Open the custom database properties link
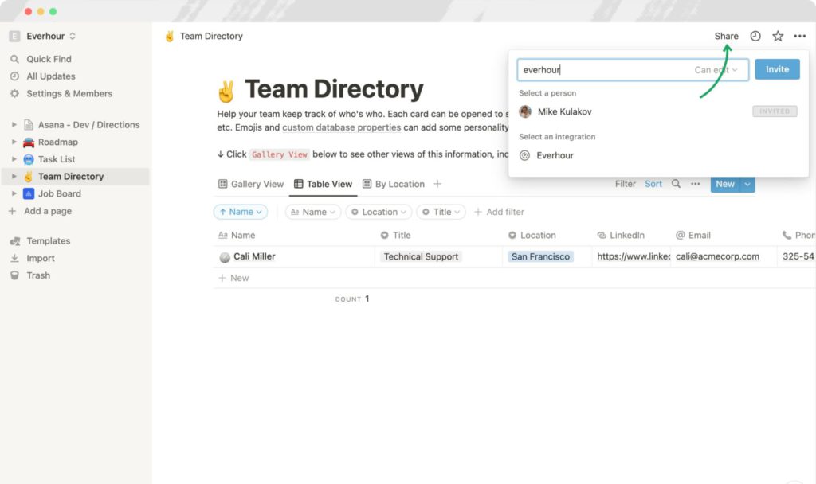 point(341,127)
